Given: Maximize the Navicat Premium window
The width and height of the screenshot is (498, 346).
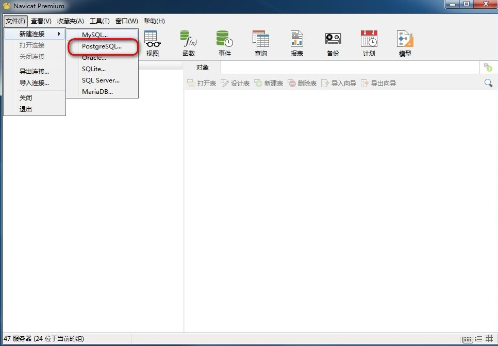Looking at the screenshot, I should tap(467, 4).
